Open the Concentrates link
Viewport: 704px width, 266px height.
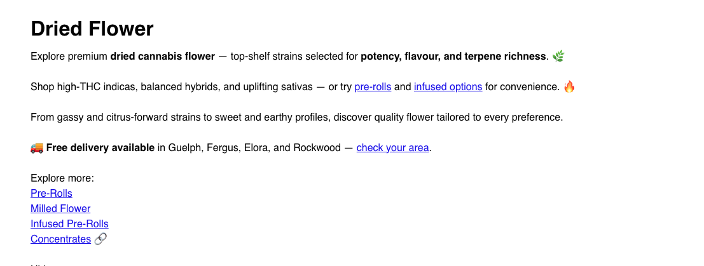pyautogui.click(x=60, y=239)
